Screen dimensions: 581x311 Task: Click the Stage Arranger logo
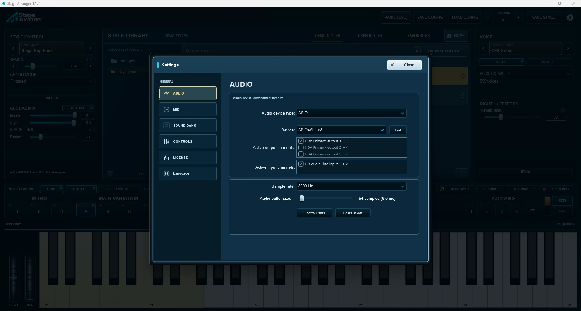pyautogui.click(x=25, y=18)
